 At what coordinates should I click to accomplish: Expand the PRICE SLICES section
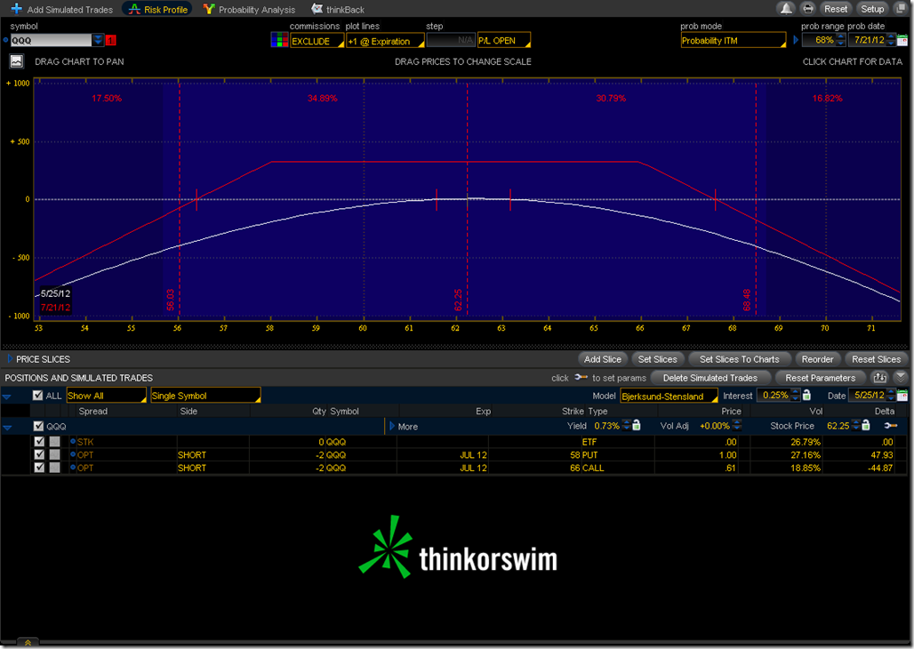pyautogui.click(x=9, y=358)
